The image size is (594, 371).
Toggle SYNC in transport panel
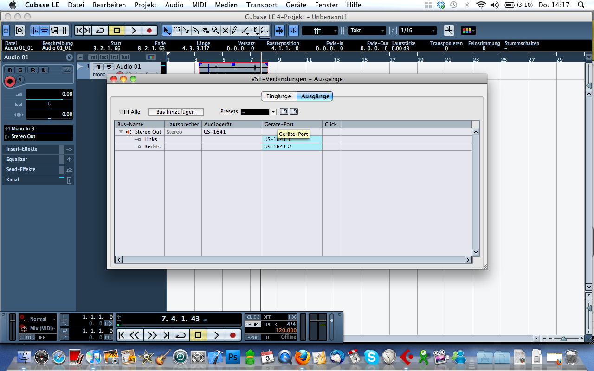click(253, 337)
